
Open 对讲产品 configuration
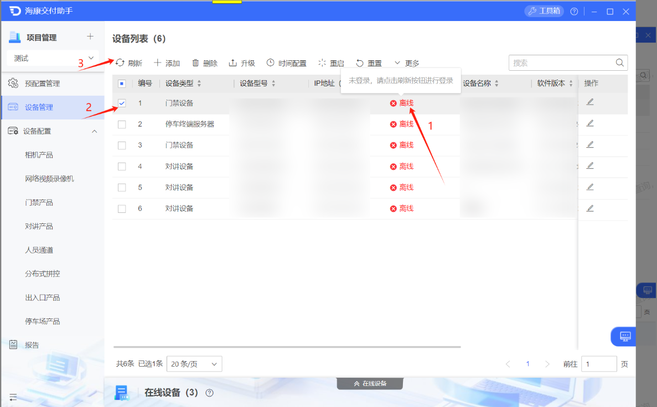pyautogui.click(x=39, y=227)
